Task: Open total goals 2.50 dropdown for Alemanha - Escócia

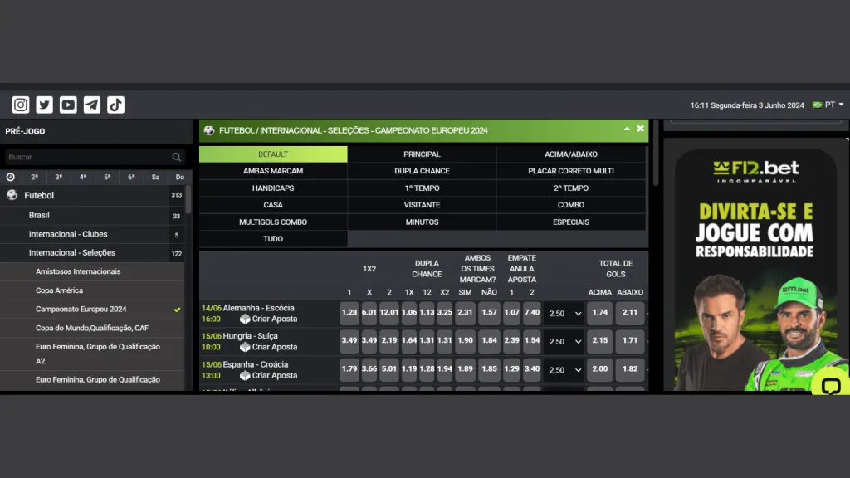Action: click(564, 314)
